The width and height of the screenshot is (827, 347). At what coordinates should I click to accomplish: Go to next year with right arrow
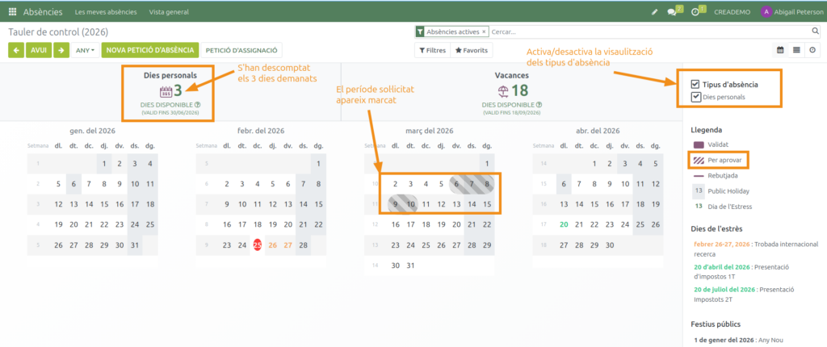(x=61, y=50)
